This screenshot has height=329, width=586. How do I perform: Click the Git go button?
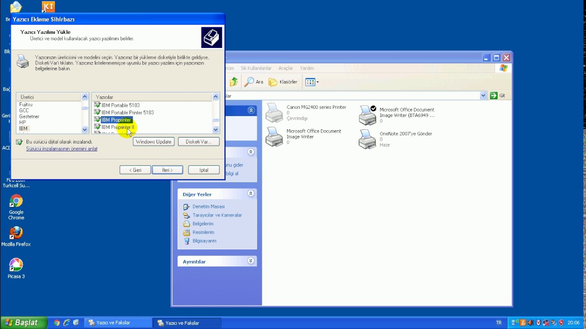(x=498, y=96)
